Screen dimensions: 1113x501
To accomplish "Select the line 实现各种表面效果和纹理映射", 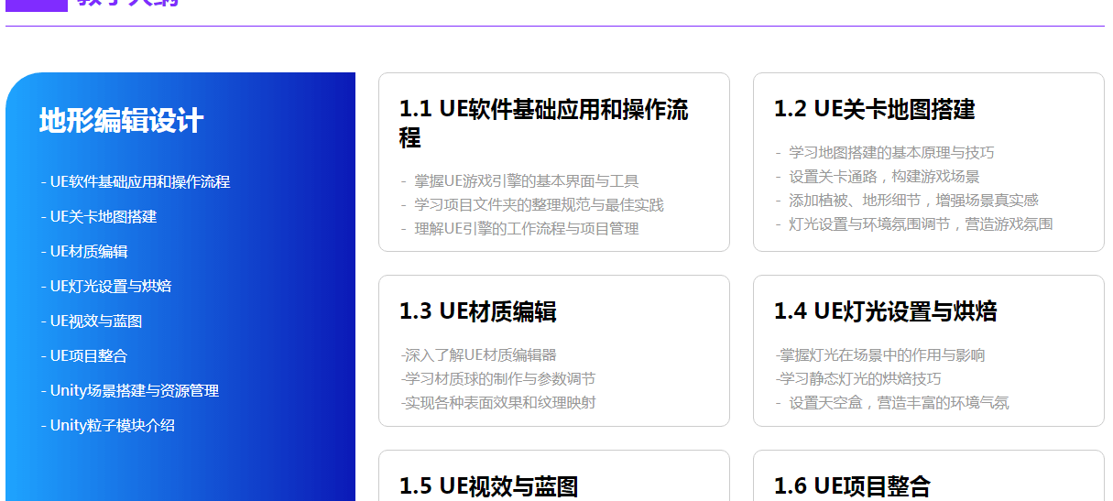I will click(x=498, y=403).
